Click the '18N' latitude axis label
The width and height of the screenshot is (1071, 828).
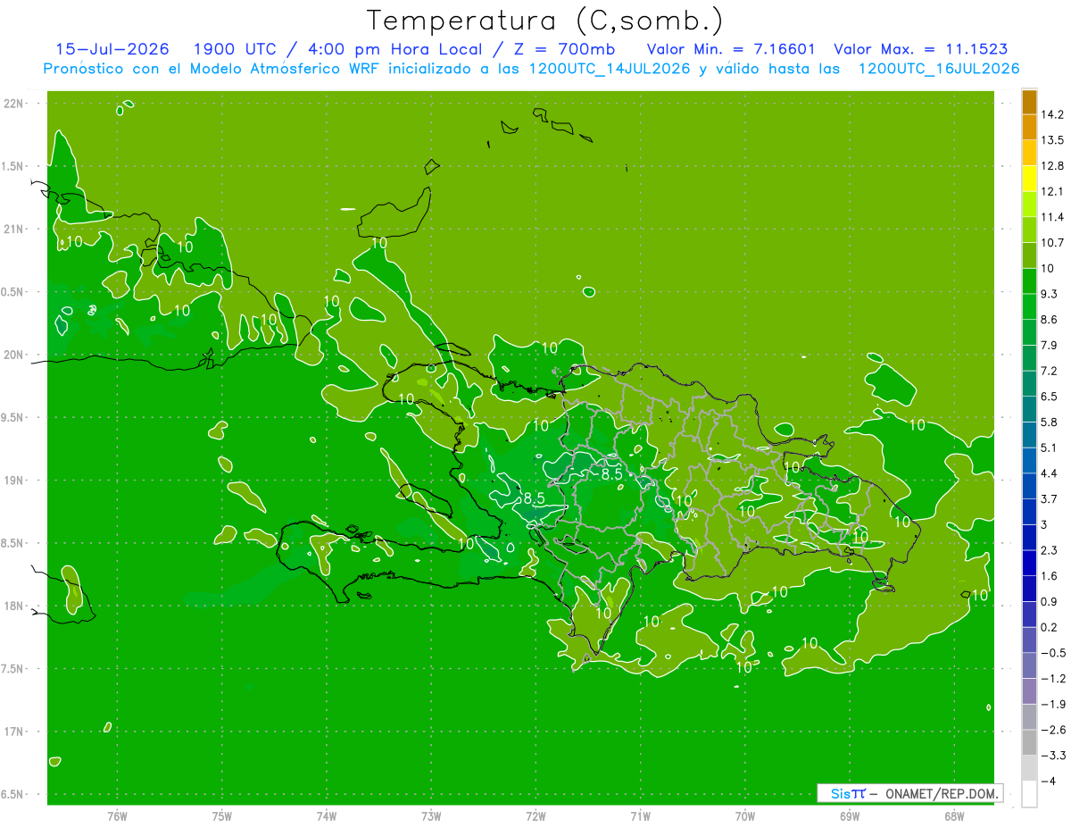13,606
